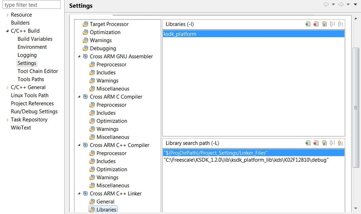Click the settings pane vertical scrollbar thumb

tap(356, 108)
